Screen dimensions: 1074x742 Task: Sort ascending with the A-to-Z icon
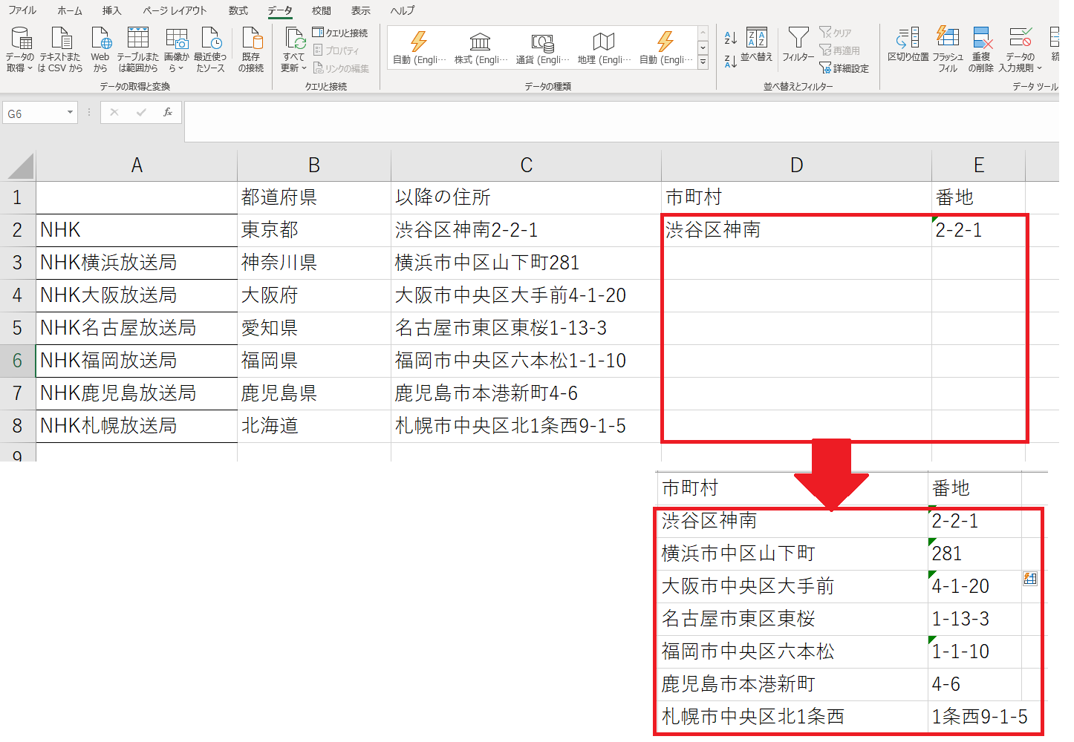pyautogui.click(x=731, y=38)
